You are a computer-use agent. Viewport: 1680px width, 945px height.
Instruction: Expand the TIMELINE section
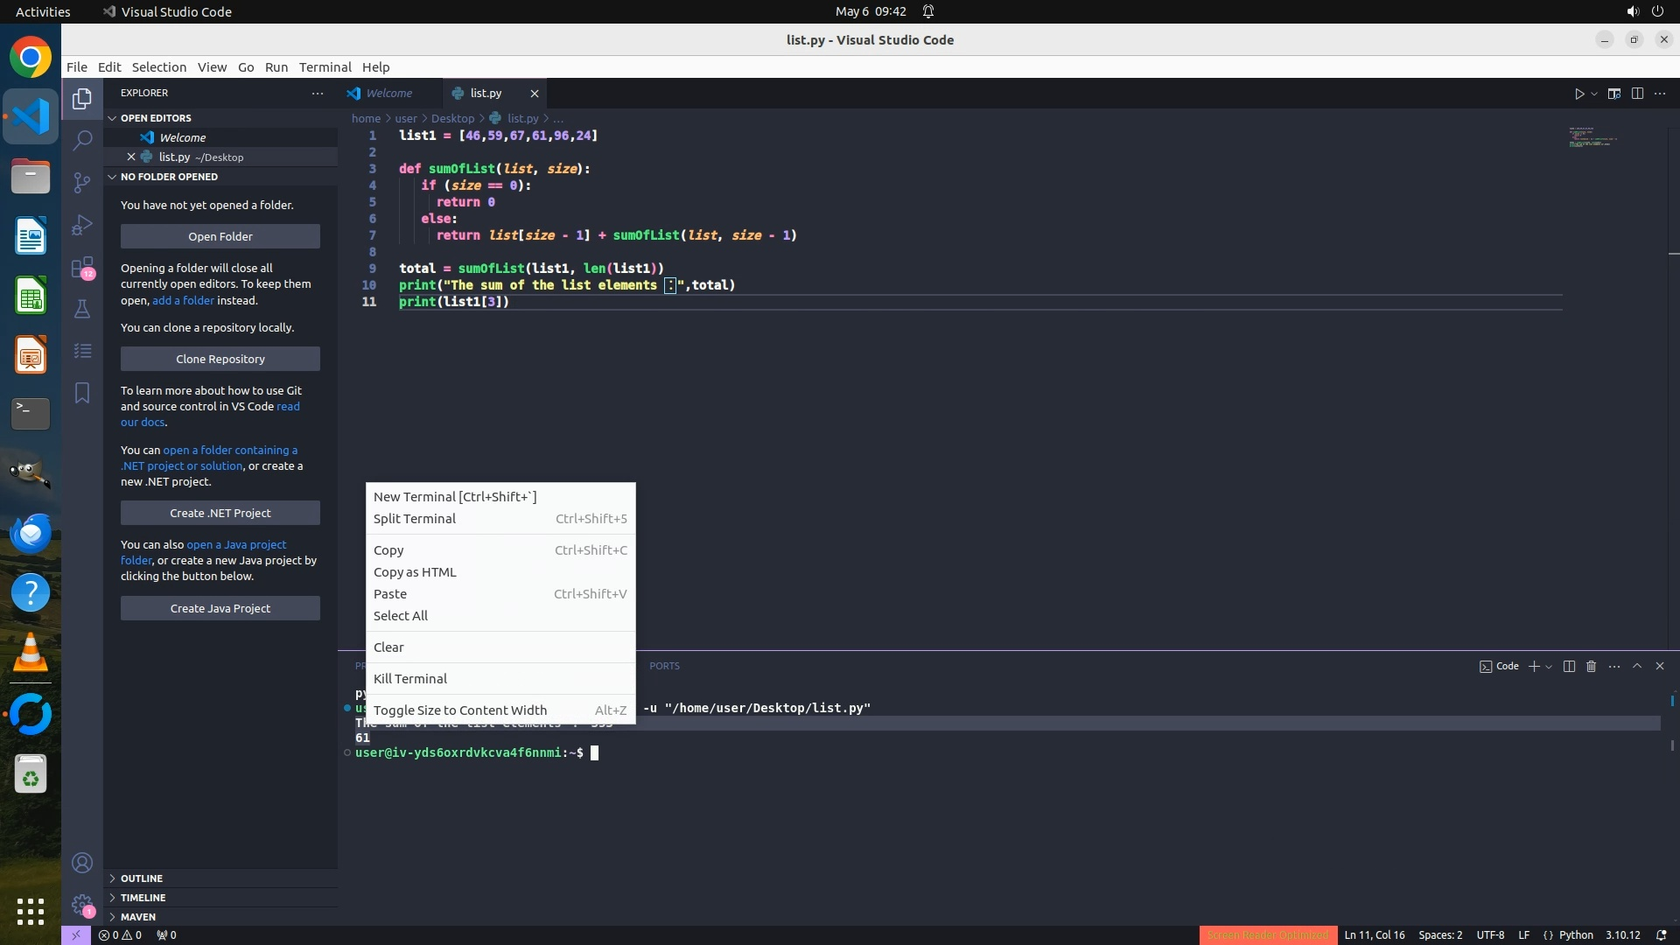[143, 897]
